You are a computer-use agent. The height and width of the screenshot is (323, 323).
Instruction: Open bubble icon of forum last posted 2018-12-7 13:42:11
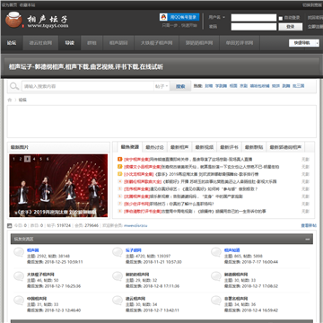118,301
